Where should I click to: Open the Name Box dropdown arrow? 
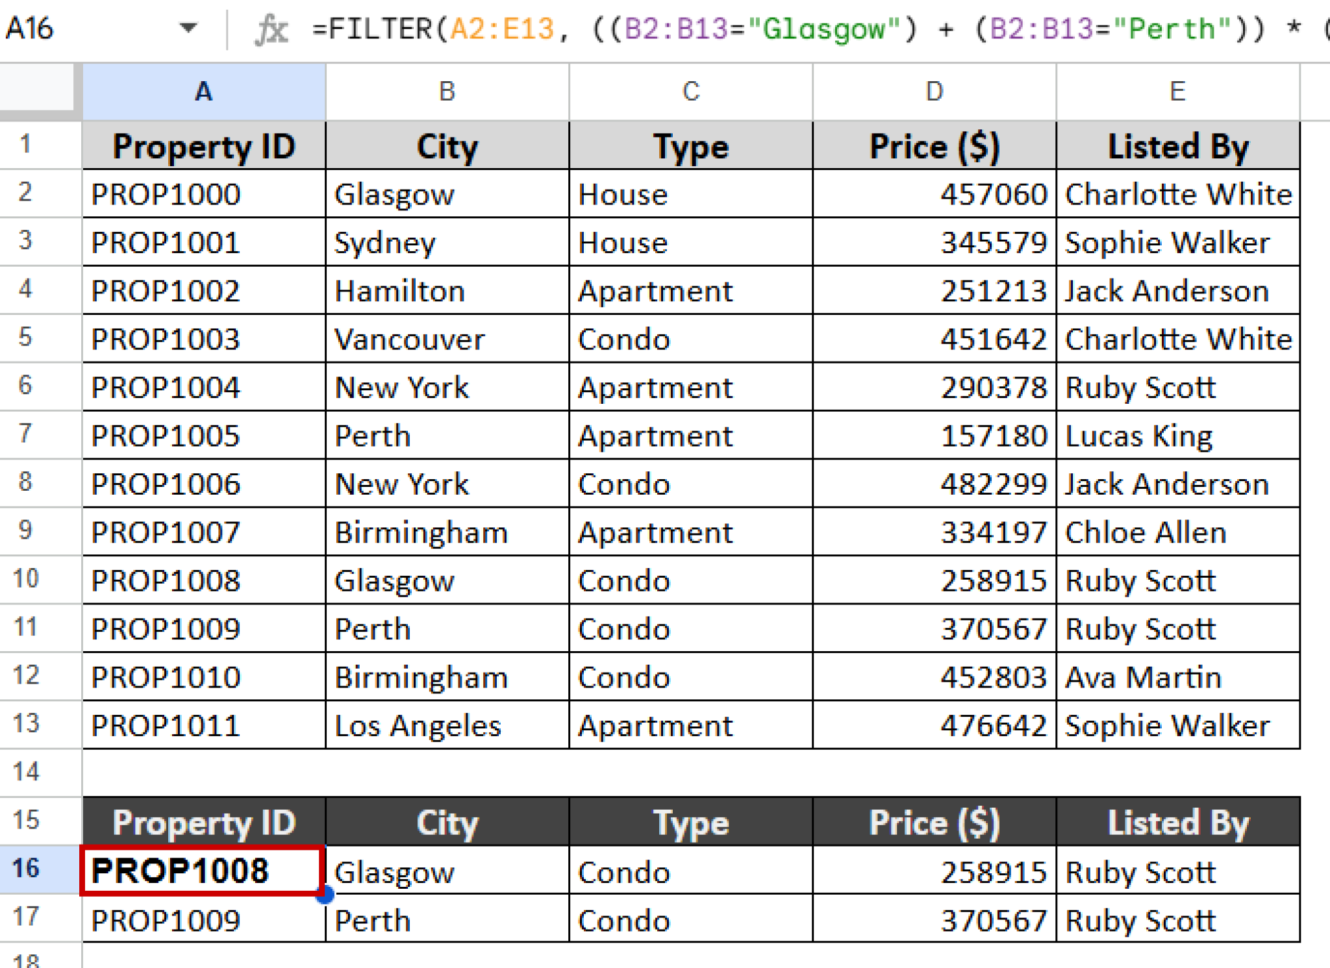tap(189, 29)
